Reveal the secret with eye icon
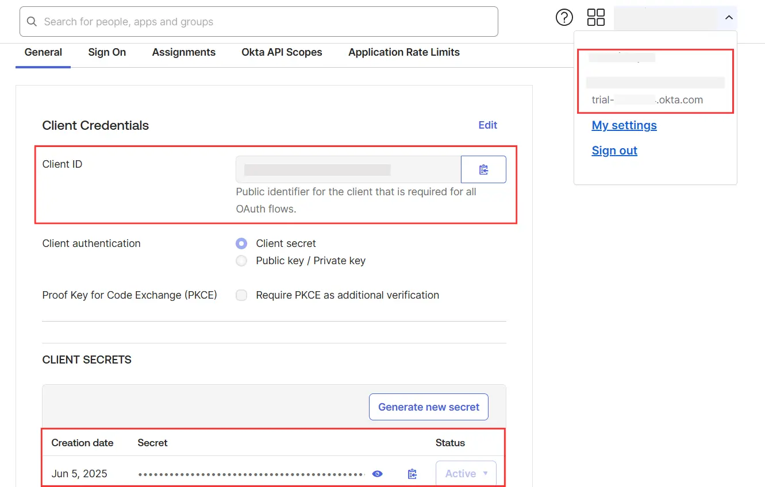Viewport: 765px width, 487px height. (x=378, y=474)
